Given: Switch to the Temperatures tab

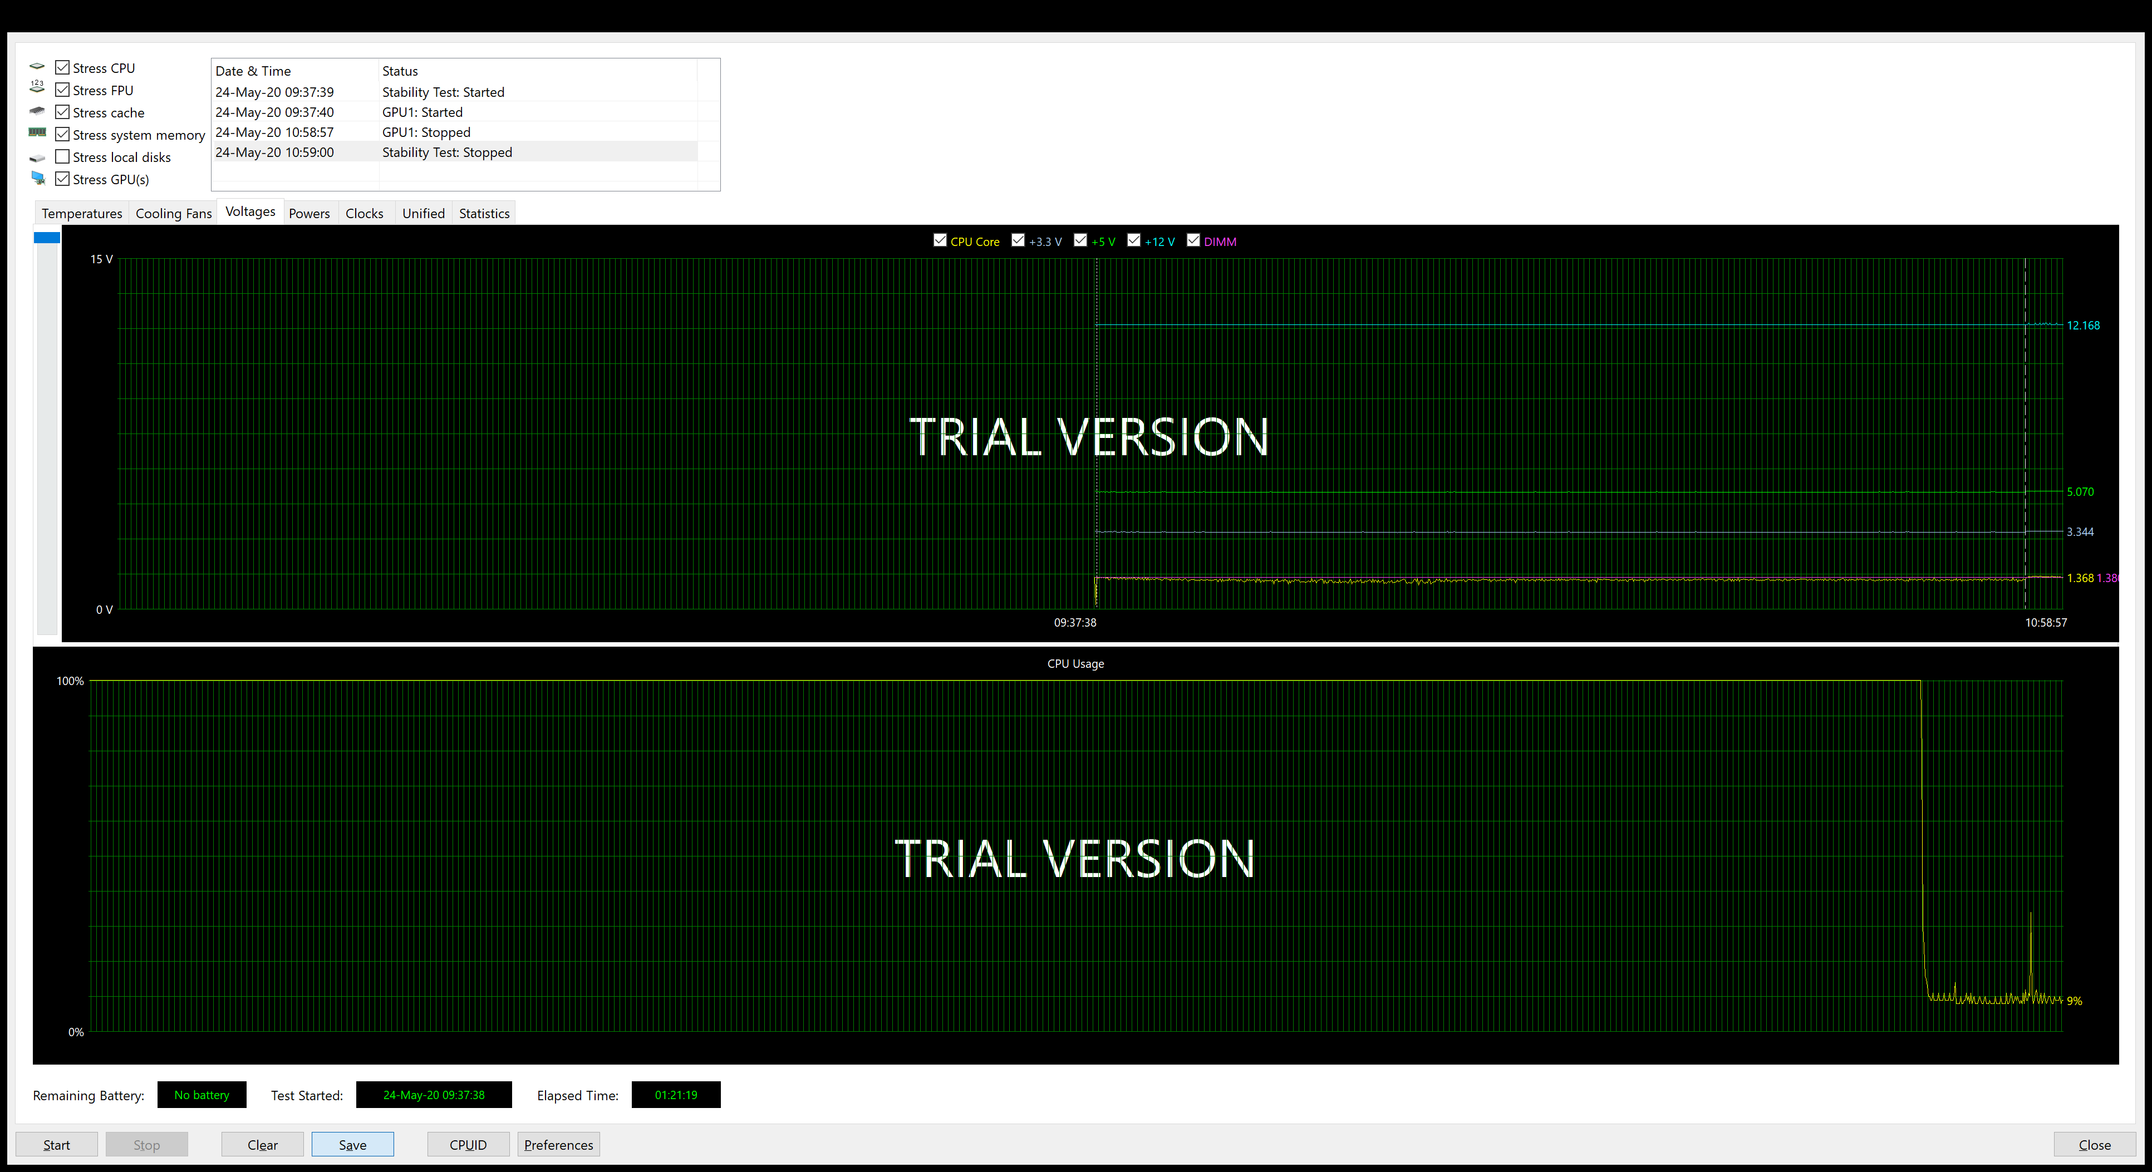Looking at the screenshot, I should [x=82, y=213].
